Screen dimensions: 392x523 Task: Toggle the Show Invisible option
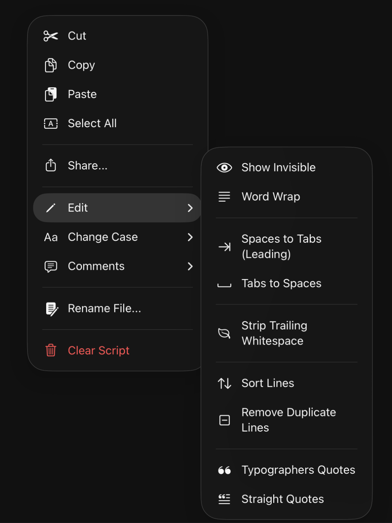pyautogui.click(x=287, y=167)
